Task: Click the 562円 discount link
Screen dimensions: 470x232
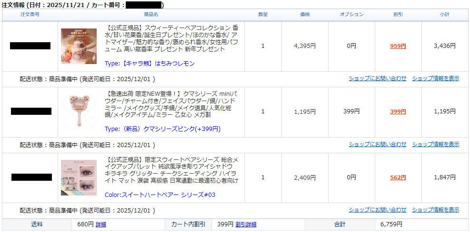Action: (x=398, y=177)
